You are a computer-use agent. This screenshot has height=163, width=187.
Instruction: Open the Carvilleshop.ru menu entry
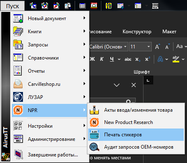click(50, 84)
